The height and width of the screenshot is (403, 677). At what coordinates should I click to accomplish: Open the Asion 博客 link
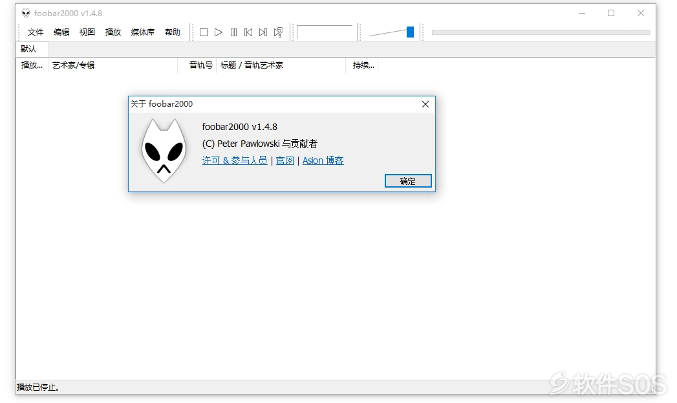pyautogui.click(x=323, y=160)
